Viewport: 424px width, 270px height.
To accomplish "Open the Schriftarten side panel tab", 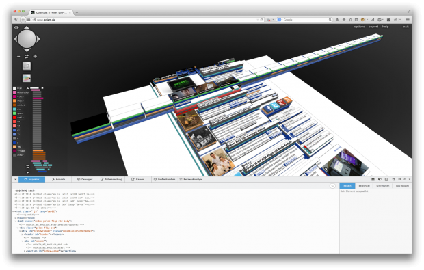I will click(383, 186).
